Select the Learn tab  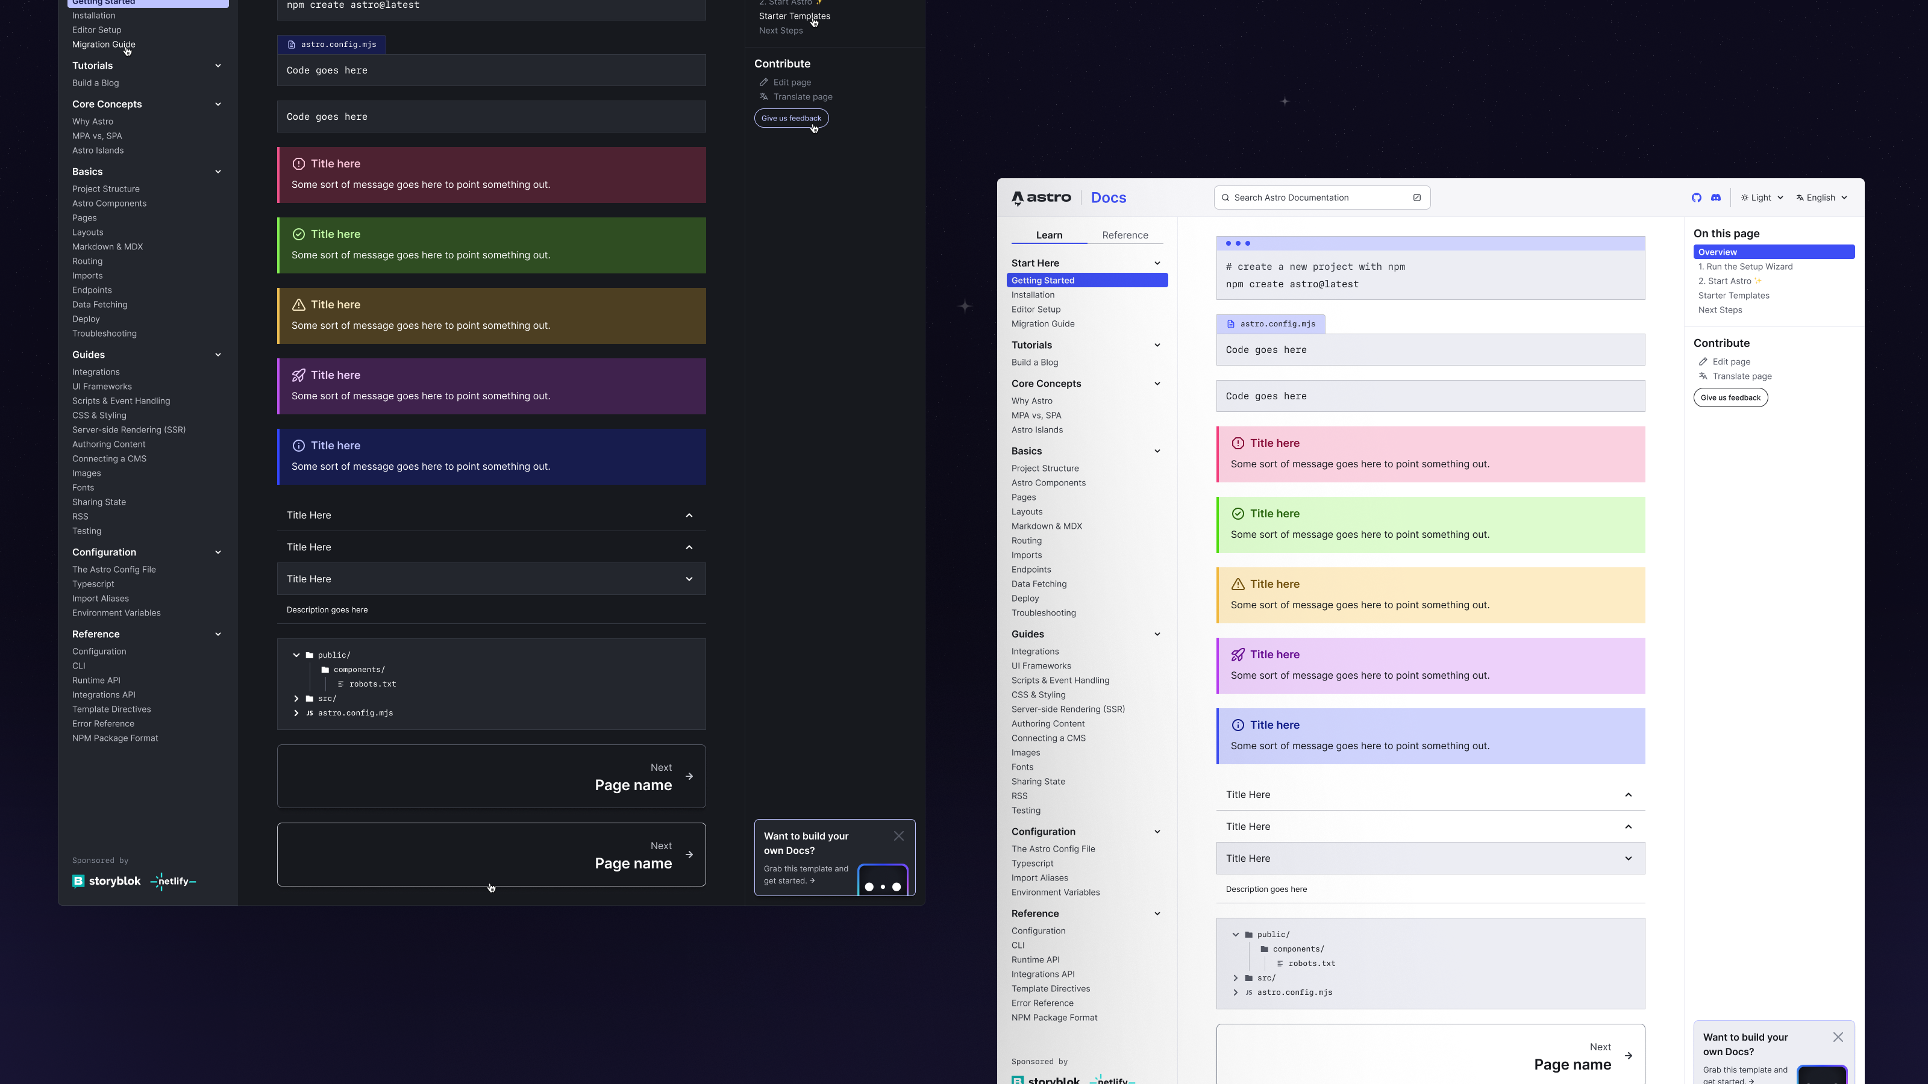tap(1048, 235)
